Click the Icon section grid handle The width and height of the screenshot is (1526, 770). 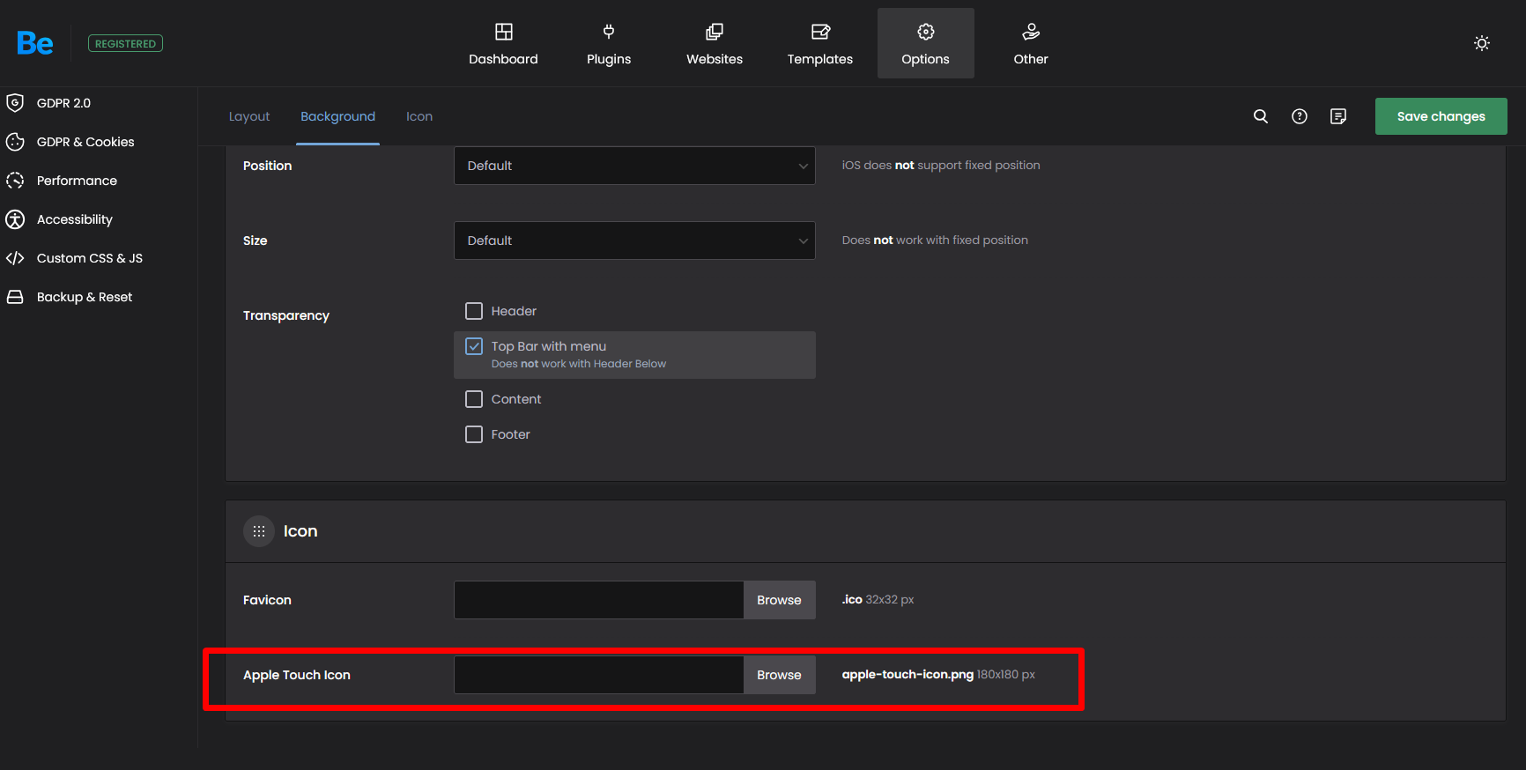click(259, 531)
